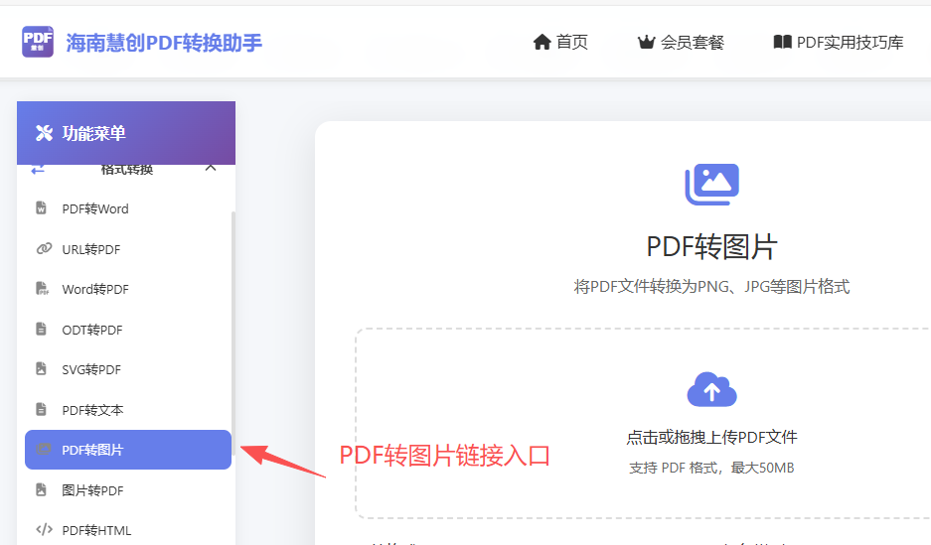
Task: Click the home icon beside 首页
Action: tap(542, 42)
